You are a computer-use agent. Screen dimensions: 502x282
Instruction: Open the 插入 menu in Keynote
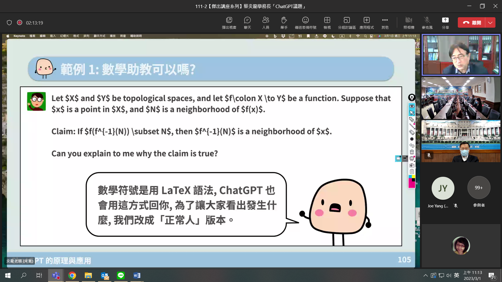pos(53,36)
